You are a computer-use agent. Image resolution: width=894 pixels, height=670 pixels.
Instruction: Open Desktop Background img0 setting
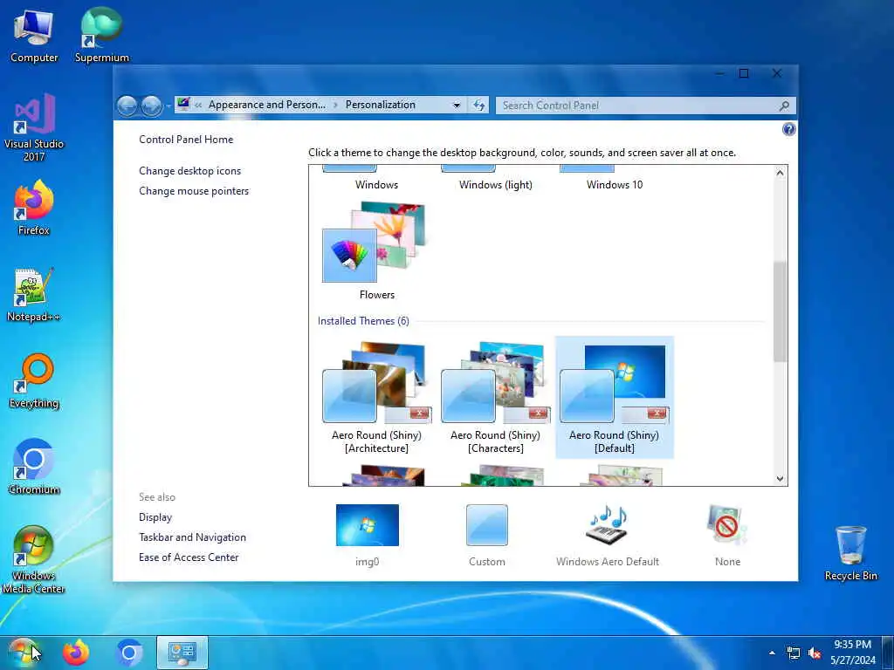coord(368,536)
